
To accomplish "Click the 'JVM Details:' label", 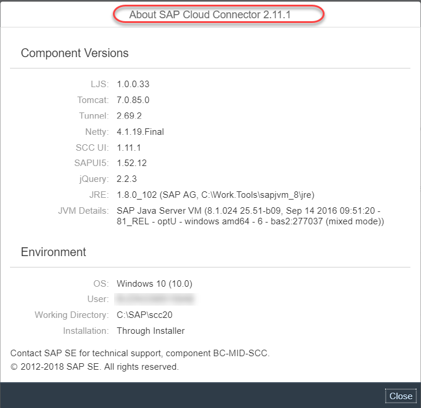I will click(x=83, y=211).
